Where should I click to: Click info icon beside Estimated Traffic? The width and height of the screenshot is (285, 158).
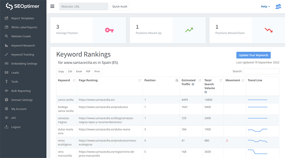[193, 85]
